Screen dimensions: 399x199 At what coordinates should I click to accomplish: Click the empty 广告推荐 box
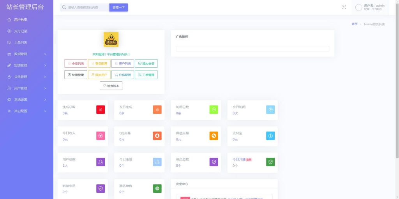click(x=252, y=49)
